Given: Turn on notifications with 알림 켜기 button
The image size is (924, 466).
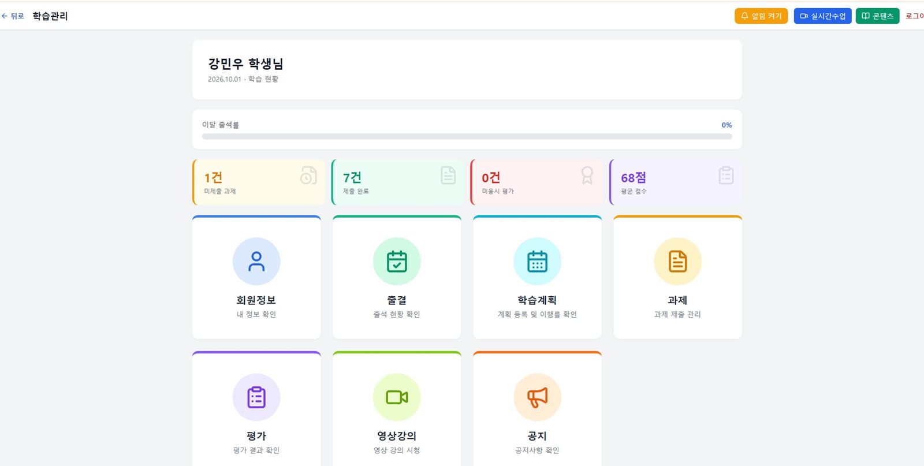Looking at the screenshot, I should (x=761, y=16).
